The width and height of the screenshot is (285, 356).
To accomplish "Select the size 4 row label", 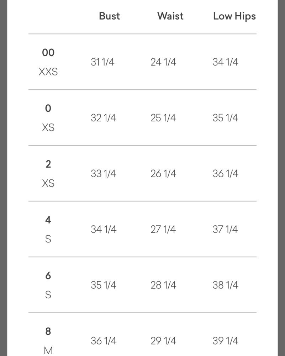I will [x=48, y=220].
